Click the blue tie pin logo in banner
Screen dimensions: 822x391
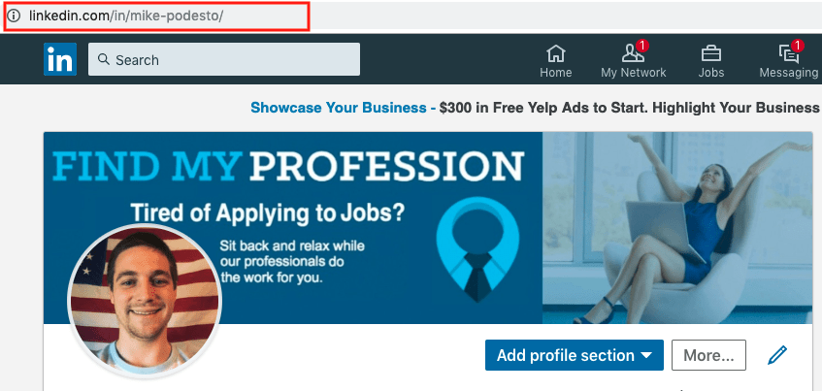point(477,249)
